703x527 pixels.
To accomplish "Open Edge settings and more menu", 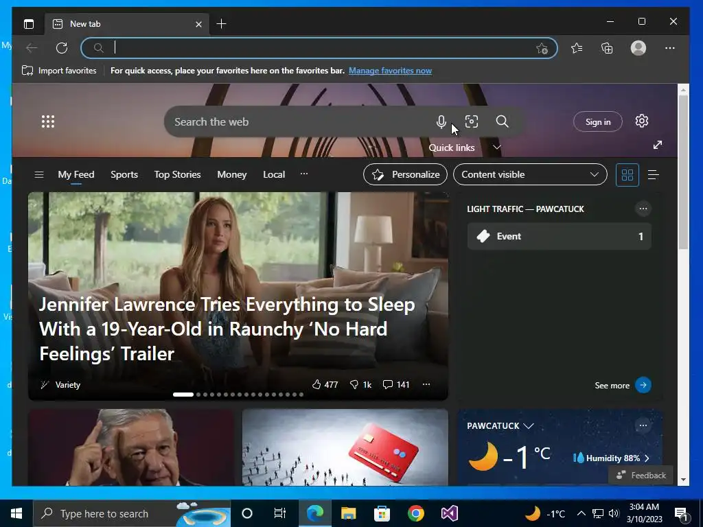I will 670,48.
